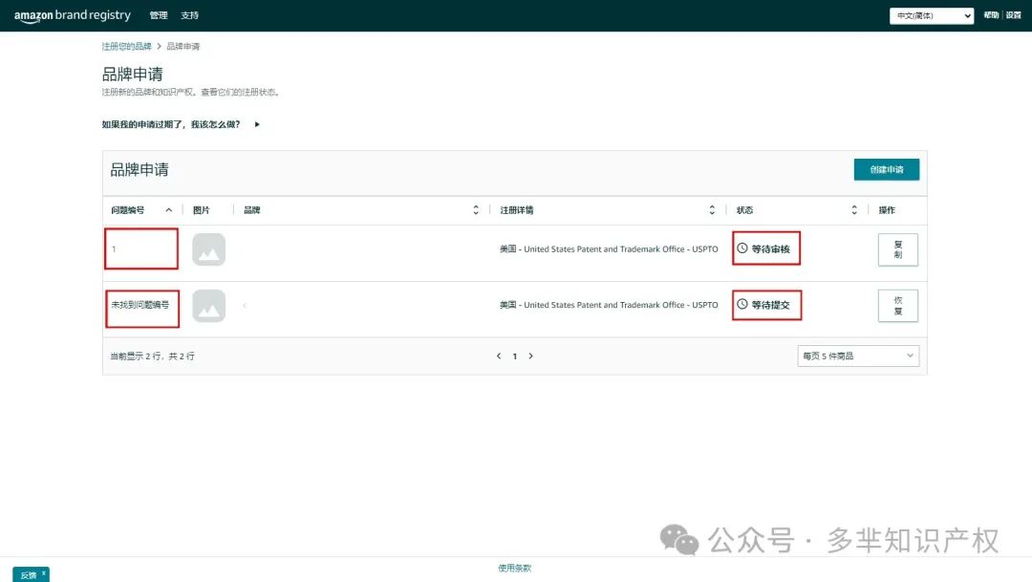1032x582 pixels.
Task: Click the 操作 column header
Action: click(x=887, y=210)
